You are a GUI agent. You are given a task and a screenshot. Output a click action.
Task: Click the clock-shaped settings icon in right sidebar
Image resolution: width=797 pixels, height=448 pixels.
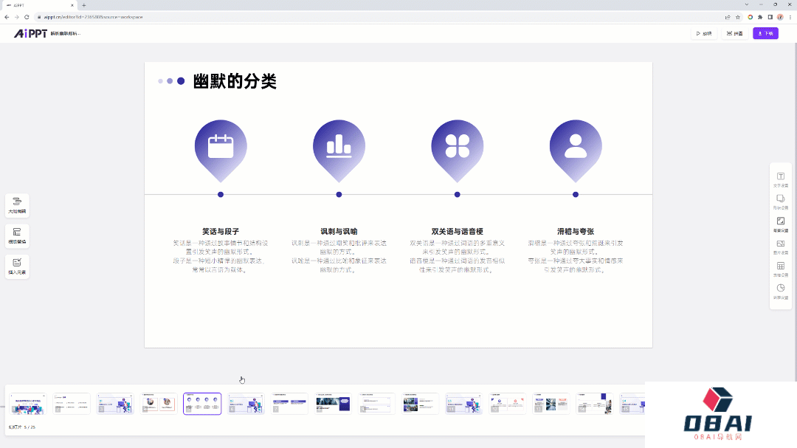pyautogui.click(x=781, y=289)
